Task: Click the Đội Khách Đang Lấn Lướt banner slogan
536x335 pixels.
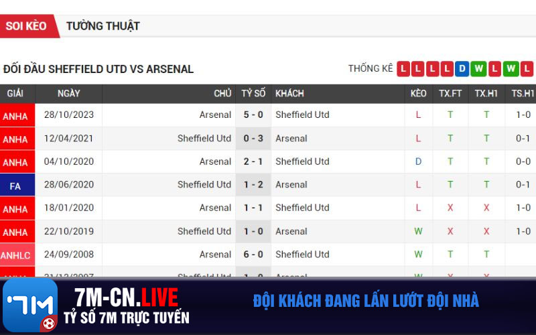Action: click(x=366, y=301)
